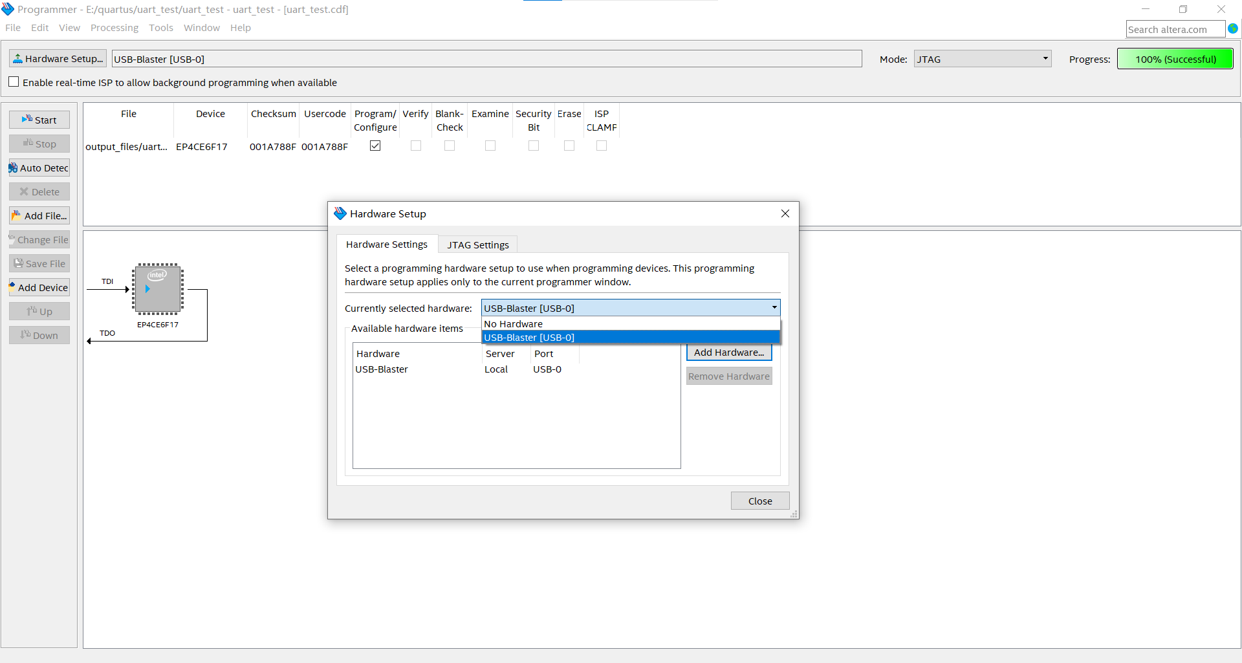Viewport: 1242px width, 663px height.
Task: Enable real-time ISP checkbox
Action: click(x=14, y=82)
